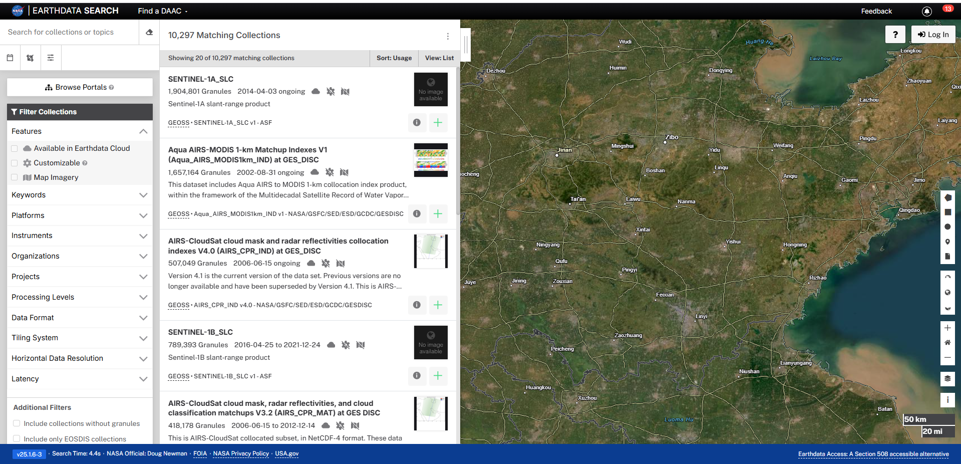
Task: Click the NASA logo
Action: click(18, 11)
